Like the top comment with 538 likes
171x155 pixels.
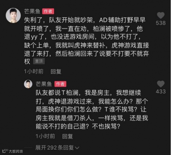click(161, 16)
